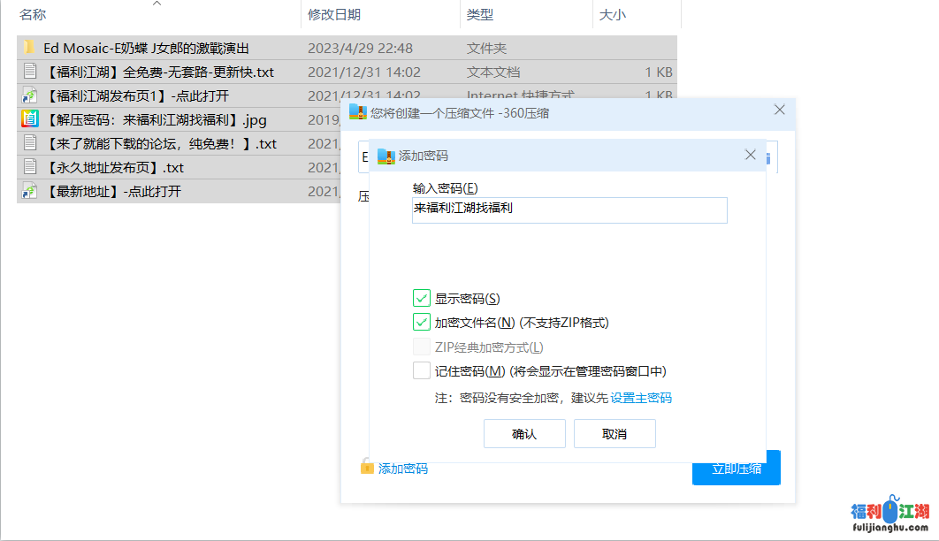Sort by 大小 column header
The height and width of the screenshot is (541, 939).
613,15
